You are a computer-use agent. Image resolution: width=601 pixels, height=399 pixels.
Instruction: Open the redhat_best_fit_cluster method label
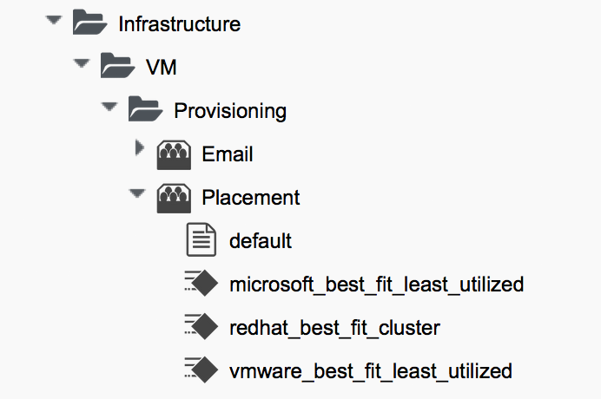coord(334,328)
